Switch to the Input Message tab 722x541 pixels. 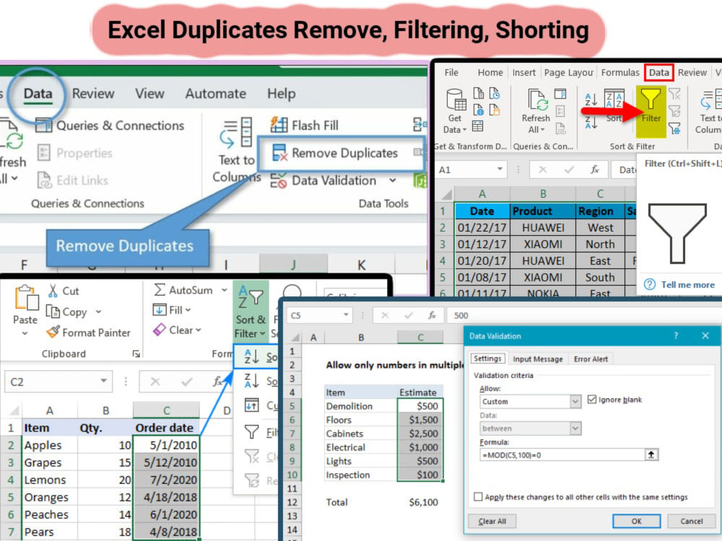coord(537,359)
